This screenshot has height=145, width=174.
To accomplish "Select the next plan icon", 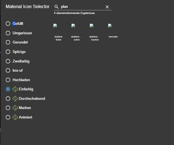I will (x=113, y=31).
